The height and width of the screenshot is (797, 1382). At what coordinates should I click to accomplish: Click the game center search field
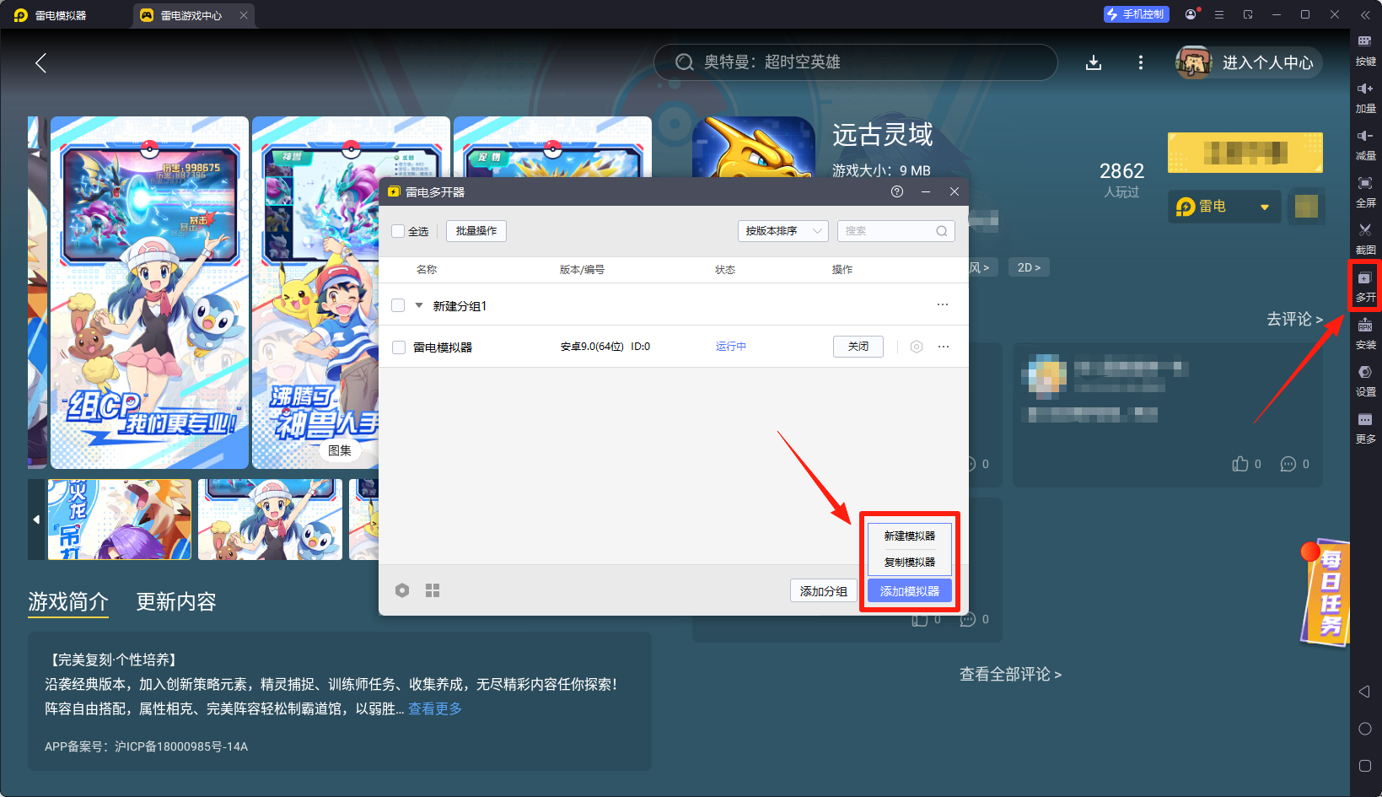[x=855, y=62]
